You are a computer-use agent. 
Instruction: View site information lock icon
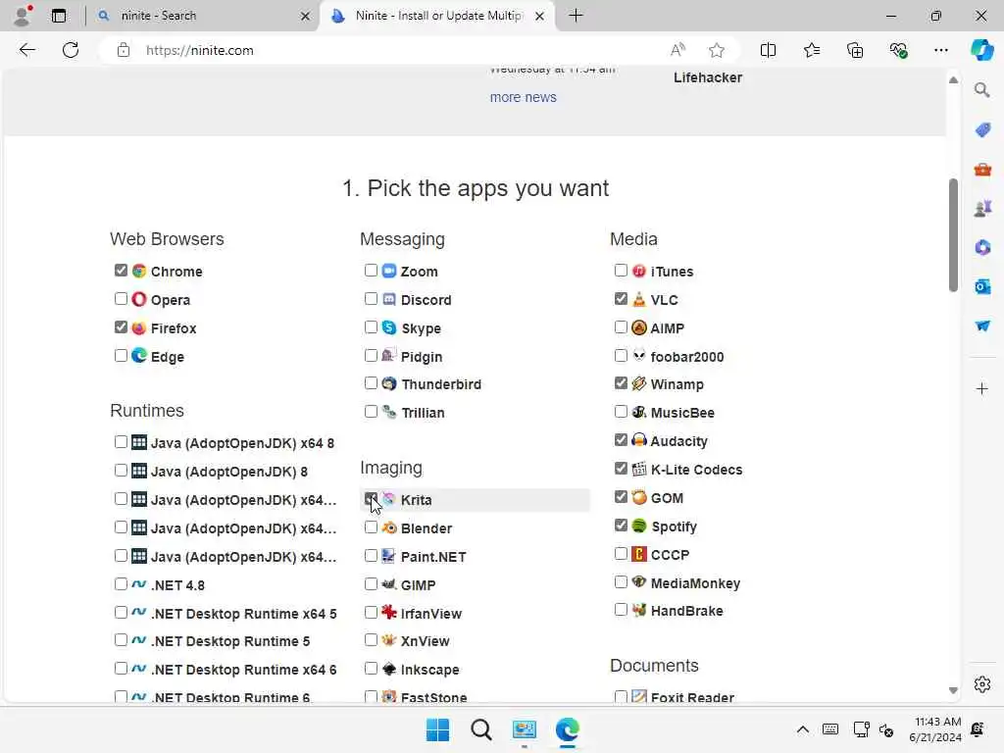[x=123, y=50]
